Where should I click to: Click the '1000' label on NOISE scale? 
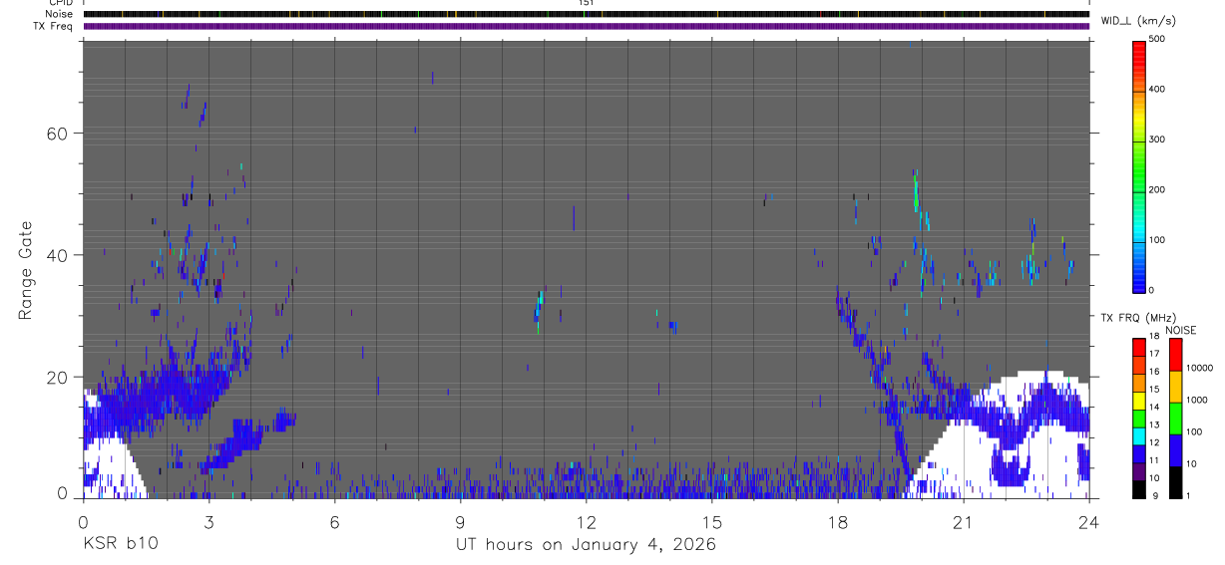coord(1196,401)
